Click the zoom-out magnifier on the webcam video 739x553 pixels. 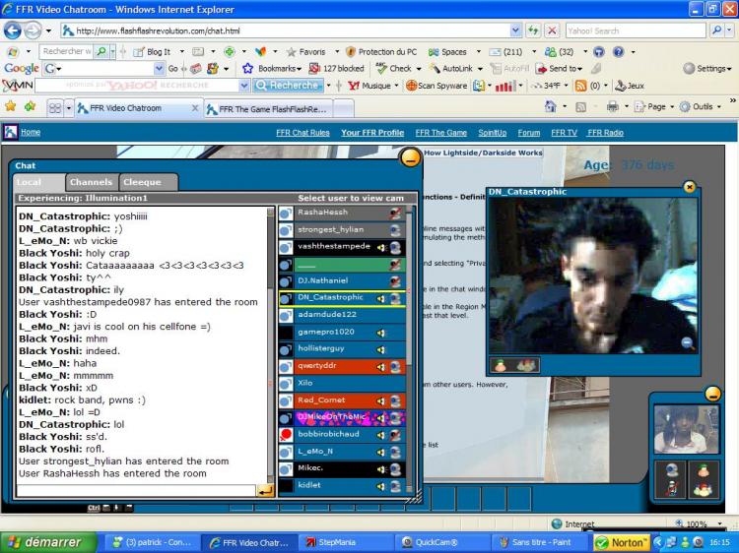687,342
